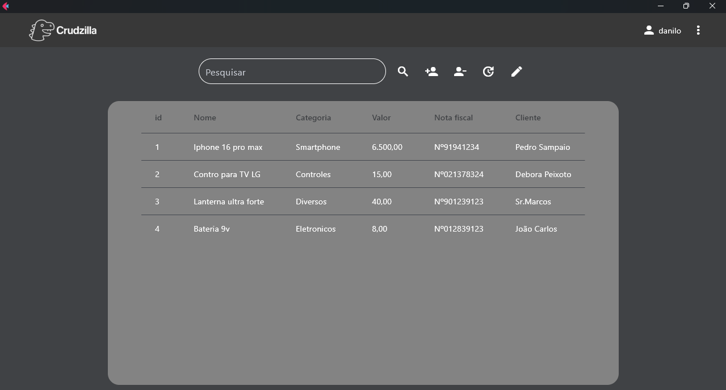Screen dimensions: 726x390
Task: Click the pencil edit icon
Action: tap(517, 72)
